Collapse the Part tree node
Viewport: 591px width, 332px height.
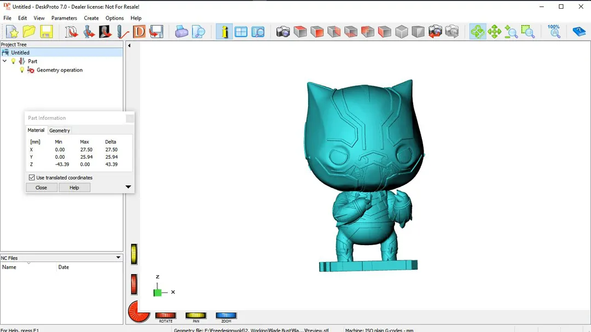(4, 61)
